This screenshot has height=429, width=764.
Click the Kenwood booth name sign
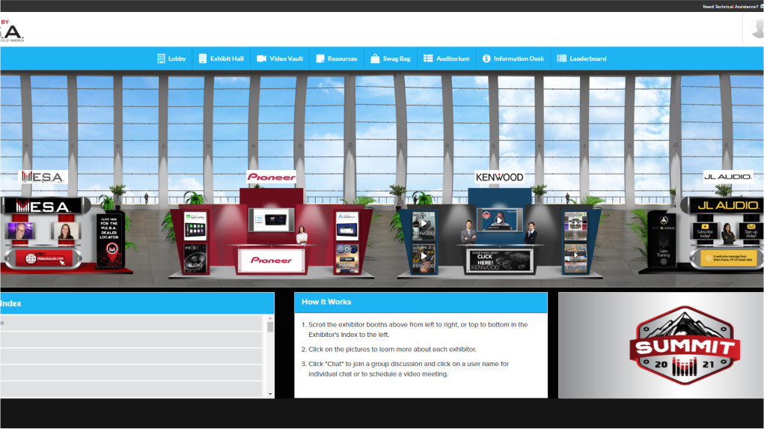pos(499,177)
